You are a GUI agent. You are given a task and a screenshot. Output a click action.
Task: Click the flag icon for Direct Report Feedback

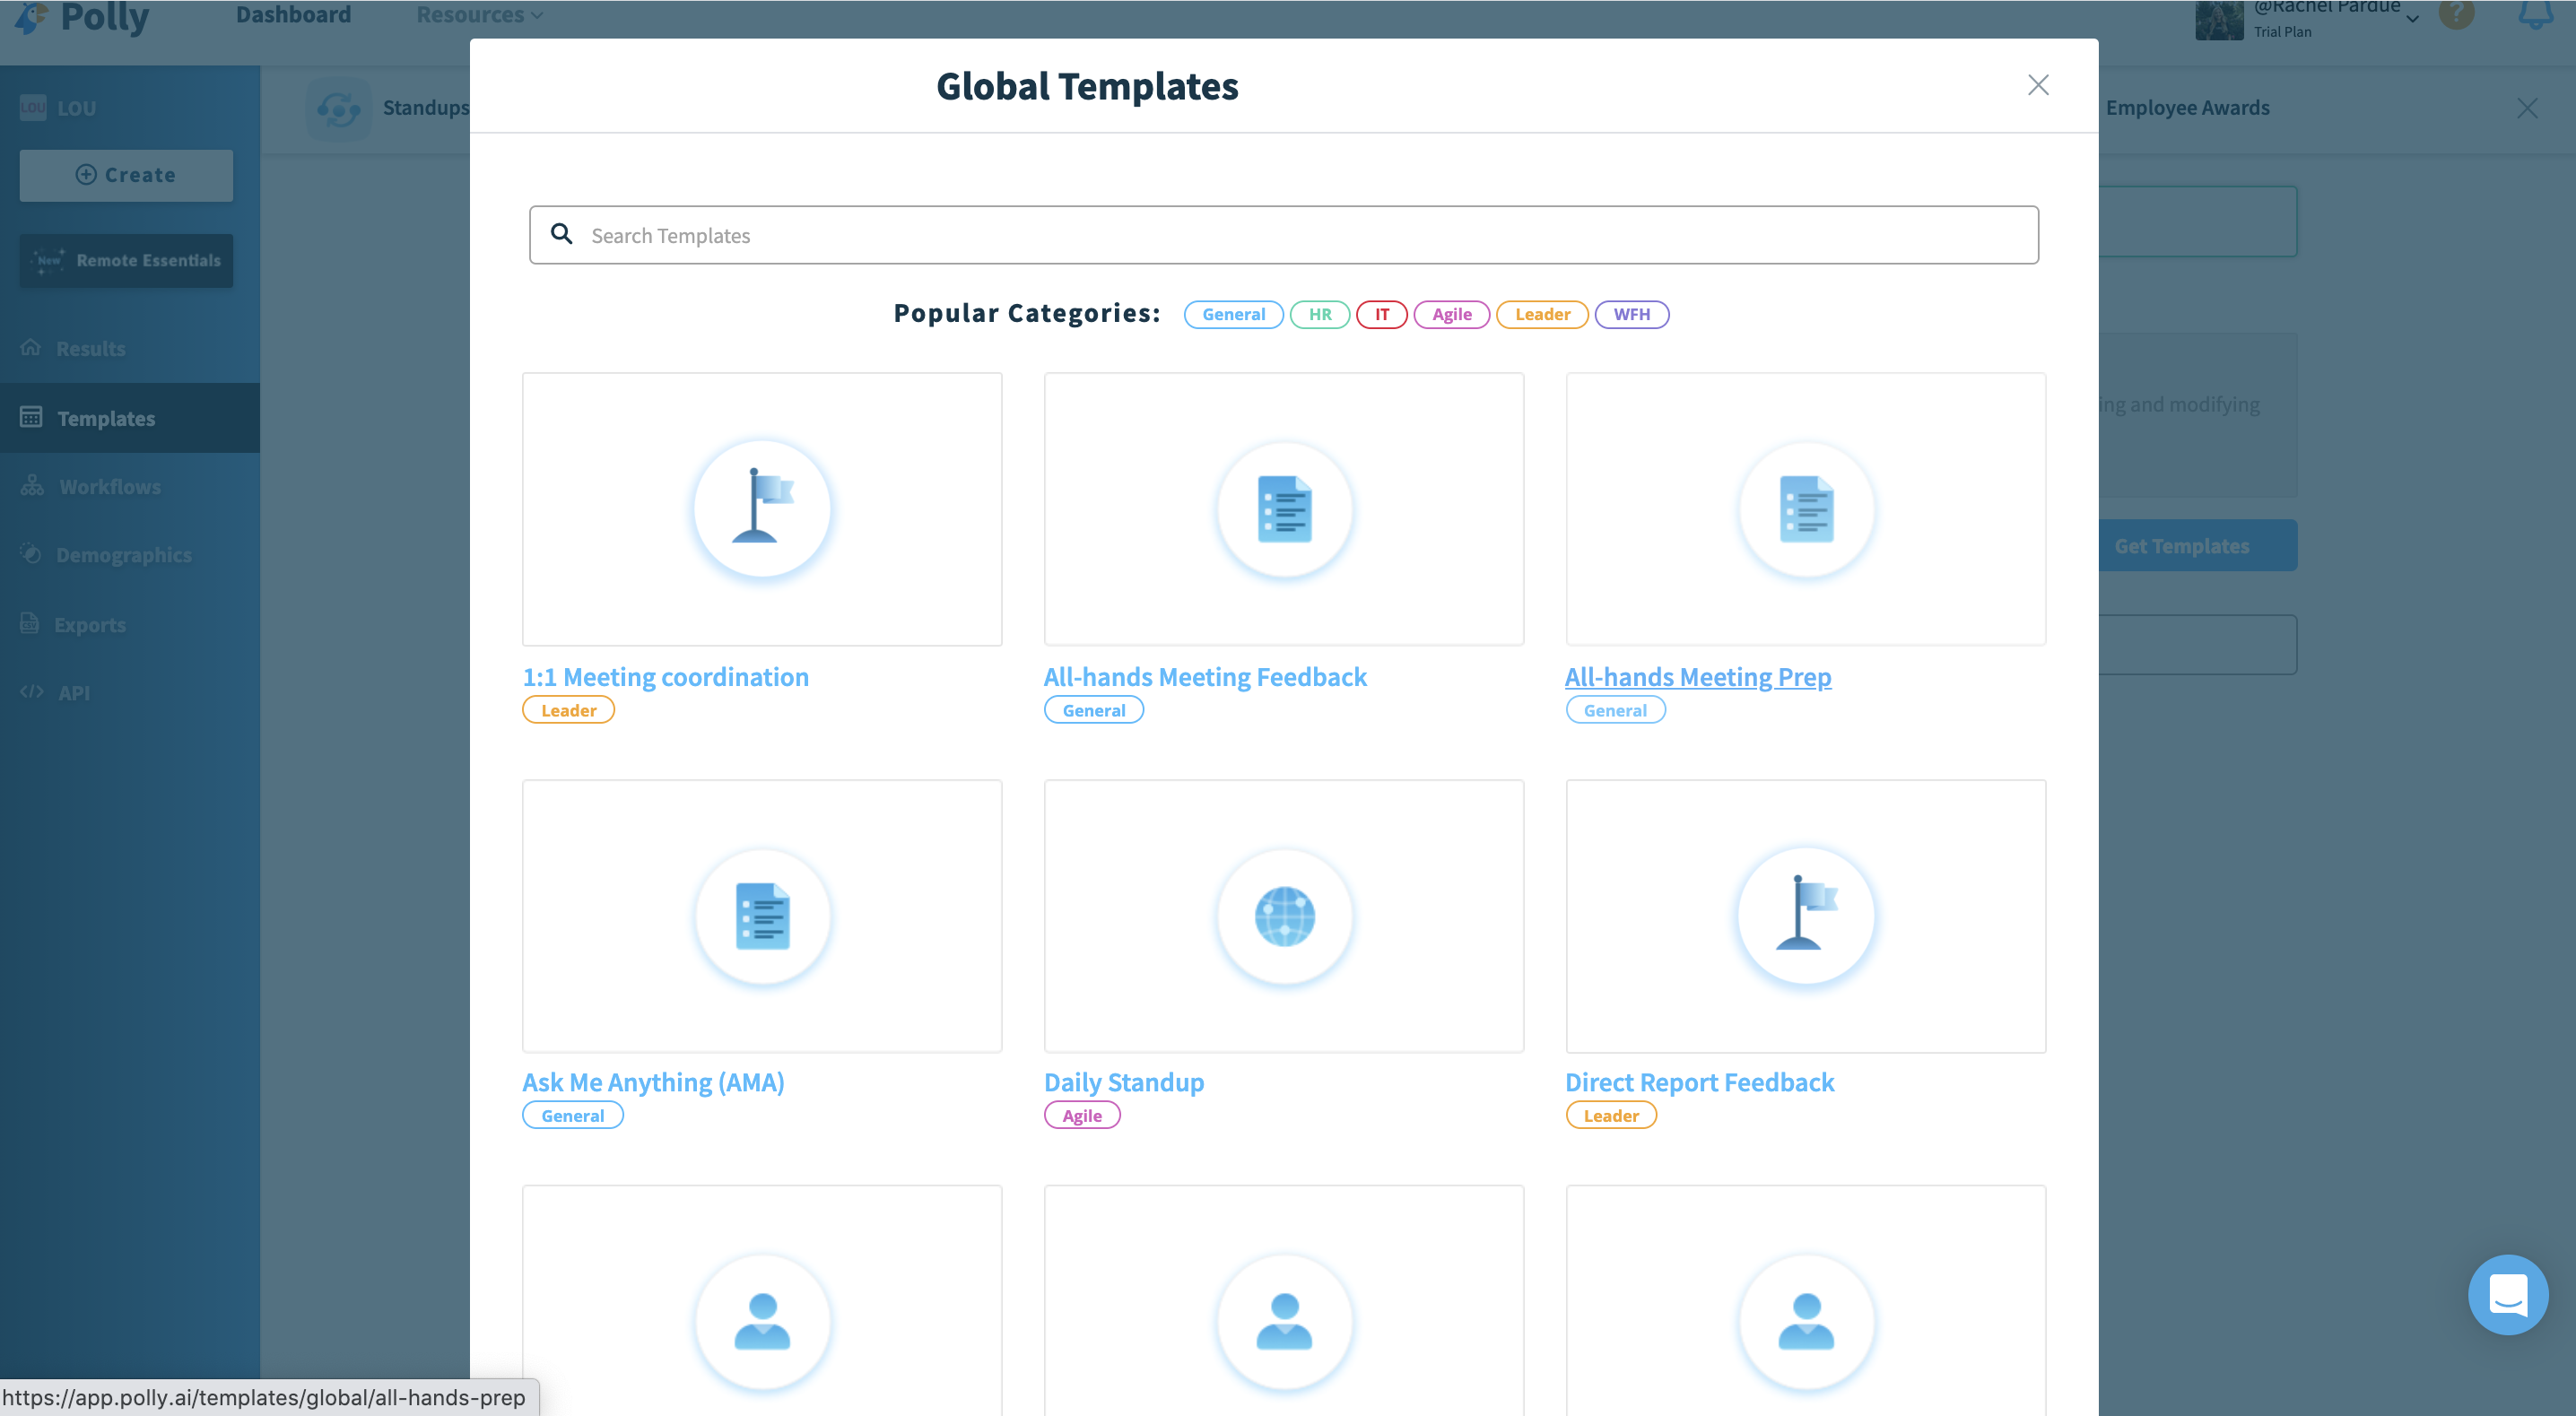1805,915
